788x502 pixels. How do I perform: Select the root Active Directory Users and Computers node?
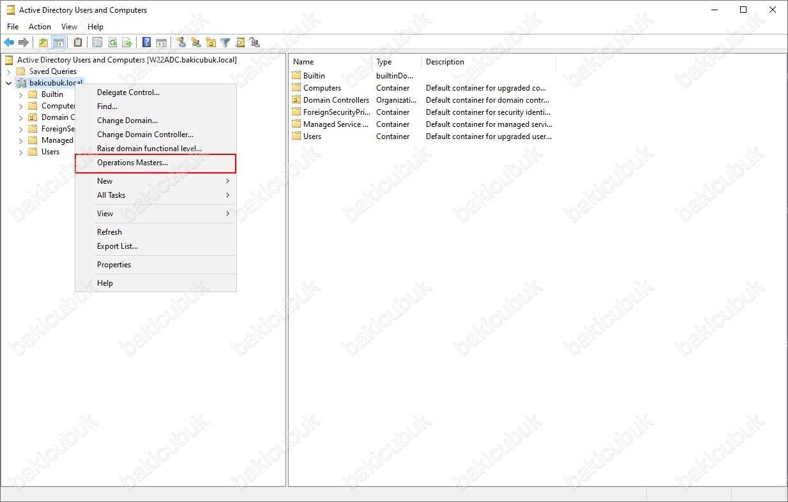[126, 60]
